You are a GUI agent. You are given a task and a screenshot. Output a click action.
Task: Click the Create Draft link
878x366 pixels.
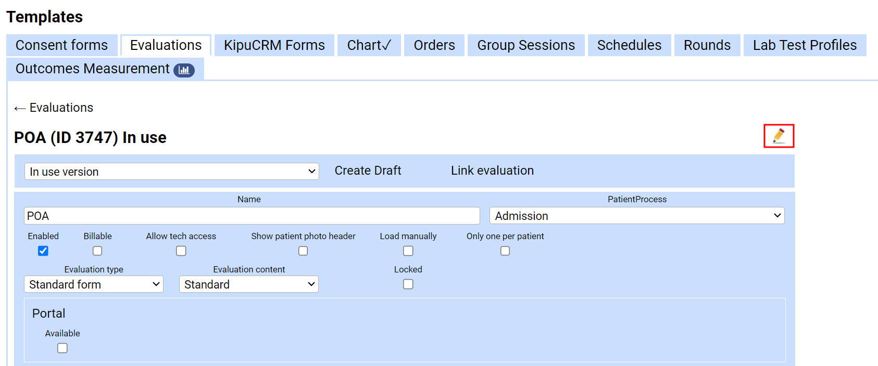(368, 171)
